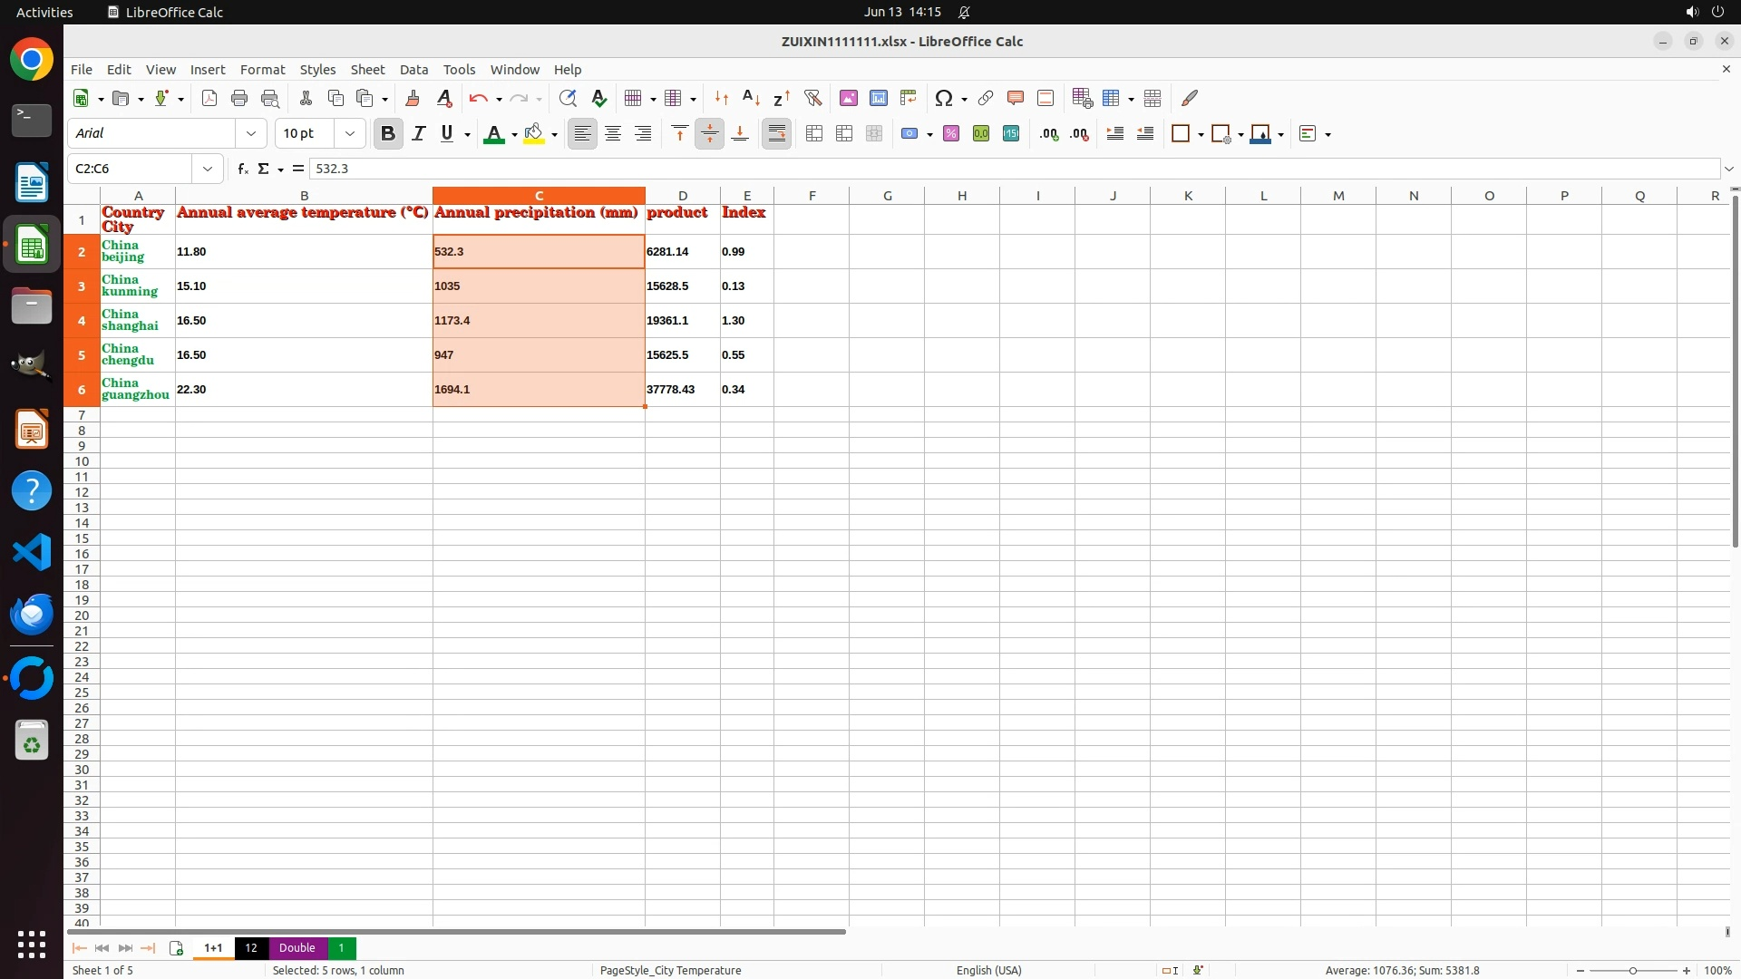Viewport: 1741px width, 979px height.
Task: Expand the Name Box dropdown arrow
Action: [x=208, y=169]
